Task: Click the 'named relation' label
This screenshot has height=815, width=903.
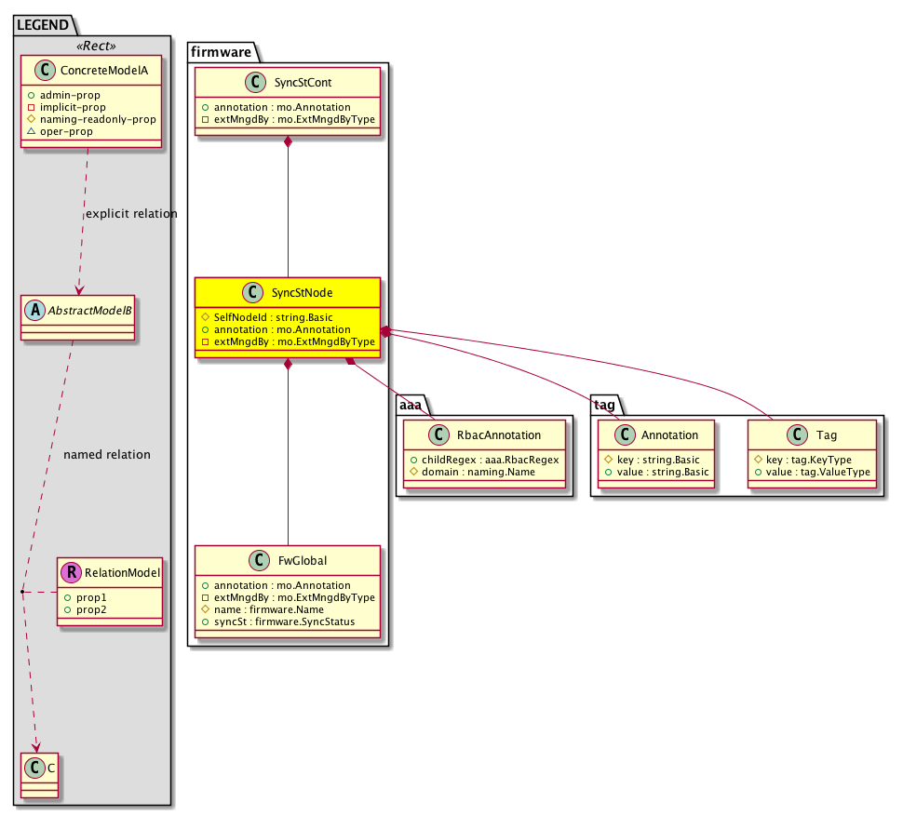Action: click(106, 455)
